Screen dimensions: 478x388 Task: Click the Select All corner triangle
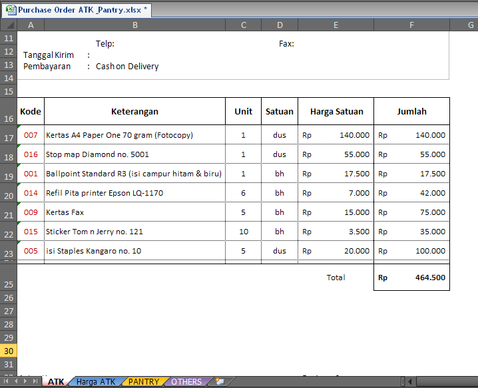click(8, 25)
